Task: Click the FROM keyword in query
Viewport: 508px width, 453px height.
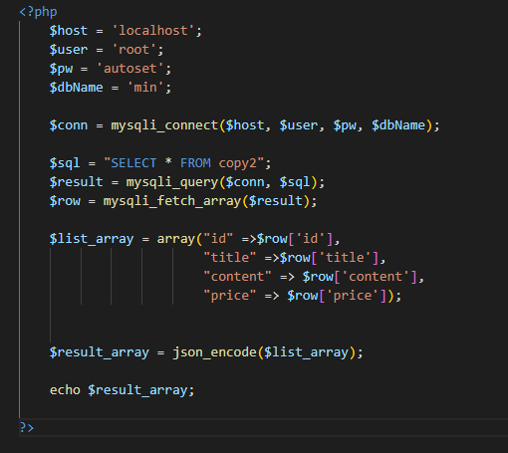Action: point(195,163)
